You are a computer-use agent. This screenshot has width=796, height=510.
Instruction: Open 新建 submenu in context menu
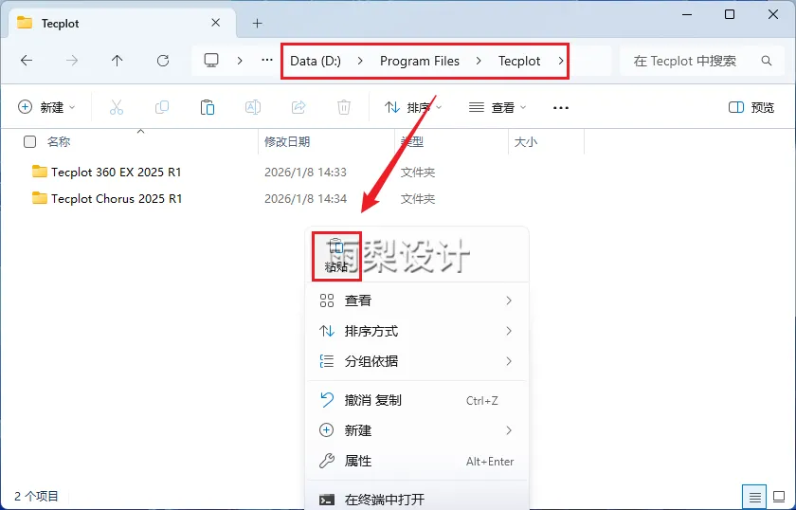(416, 430)
